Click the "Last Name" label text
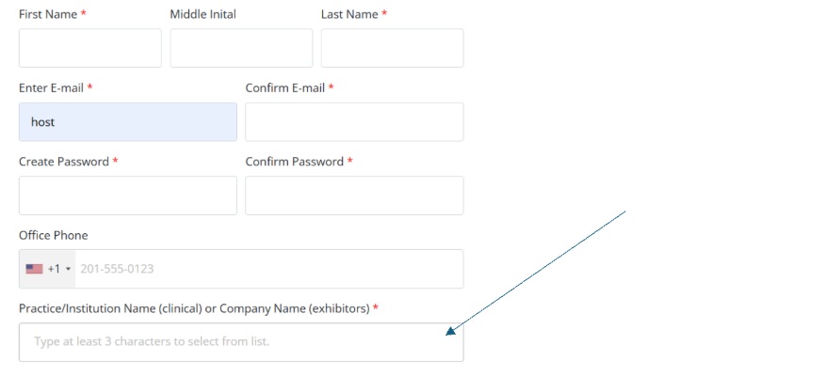The width and height of the screenshot is (826, 376). [x=349, y=14]
